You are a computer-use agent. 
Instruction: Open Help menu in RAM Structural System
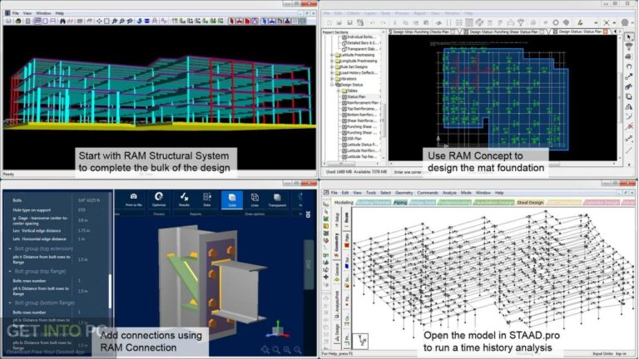click(x=60, y=13)
